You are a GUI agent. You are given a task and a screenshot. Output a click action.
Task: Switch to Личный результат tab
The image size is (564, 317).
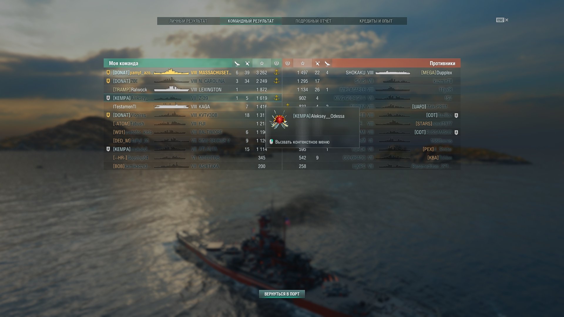188,21
